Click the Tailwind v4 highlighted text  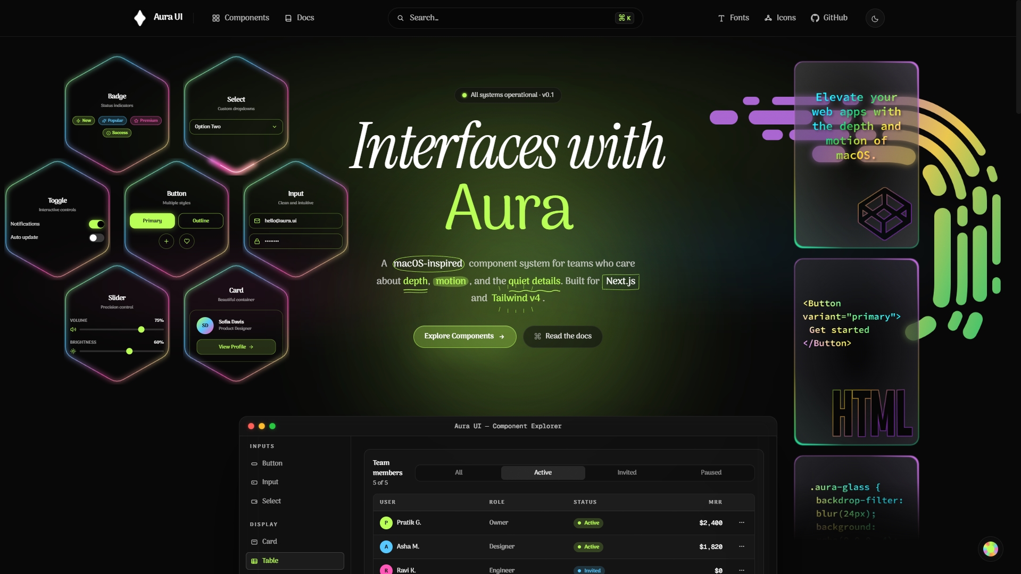tap(516, 298)
